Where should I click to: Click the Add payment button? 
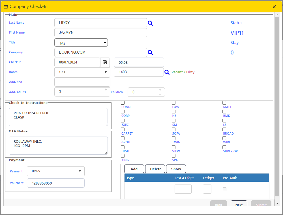point(134,169)
